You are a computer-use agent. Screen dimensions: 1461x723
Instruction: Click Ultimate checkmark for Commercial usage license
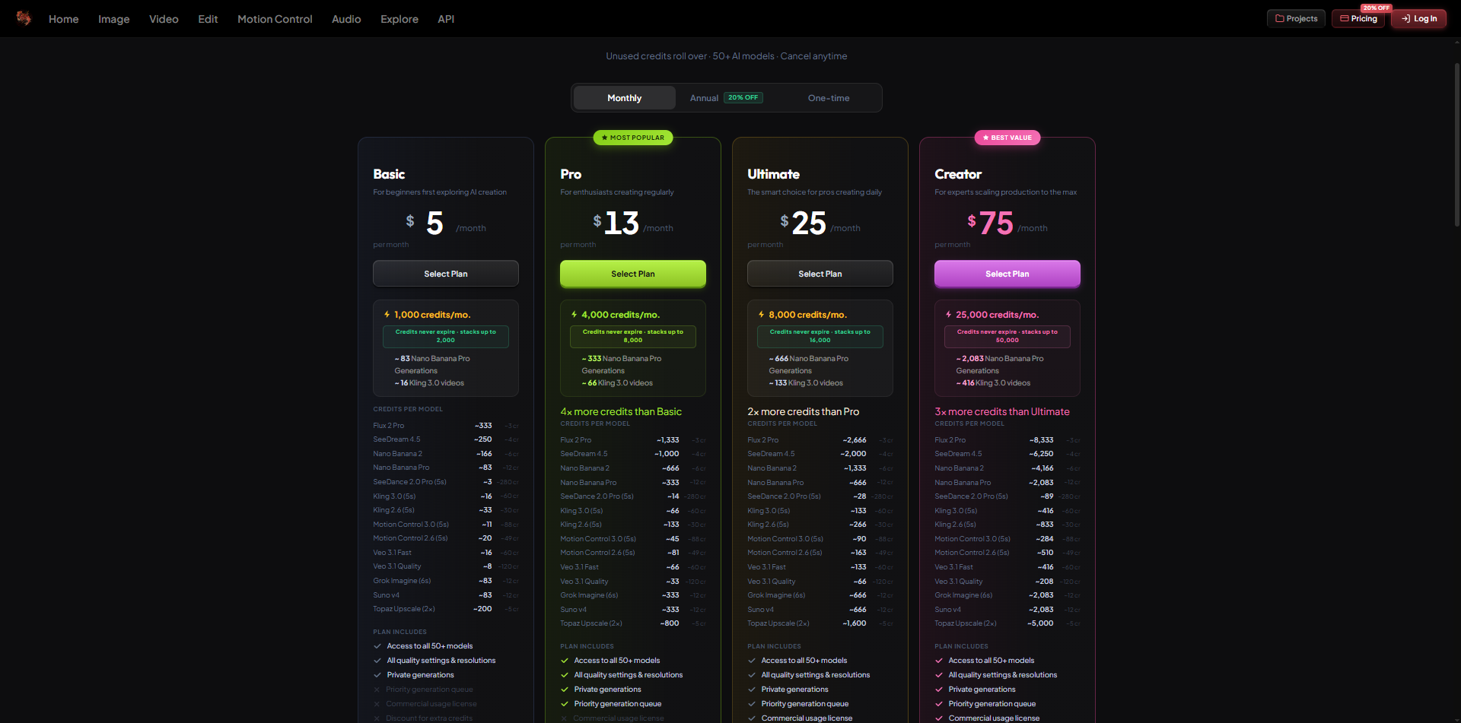coord(751,718)
